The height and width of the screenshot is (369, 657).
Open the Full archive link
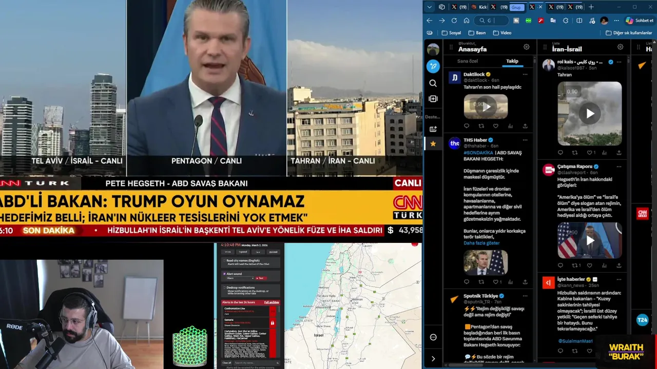point(272,302)
